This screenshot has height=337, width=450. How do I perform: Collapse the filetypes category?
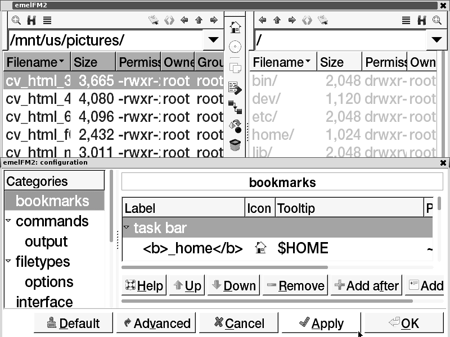[8, 261]
